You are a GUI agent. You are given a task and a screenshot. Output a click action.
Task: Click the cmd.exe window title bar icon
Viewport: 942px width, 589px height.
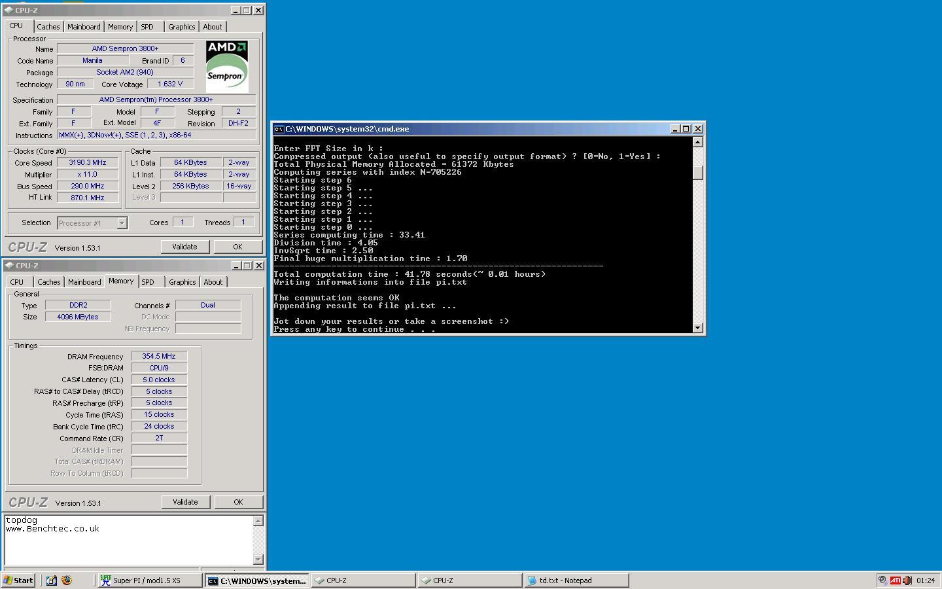(279, 129)
